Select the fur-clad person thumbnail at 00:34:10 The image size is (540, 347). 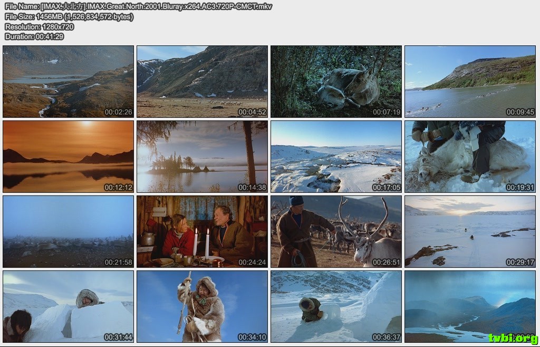pos(202,306)
